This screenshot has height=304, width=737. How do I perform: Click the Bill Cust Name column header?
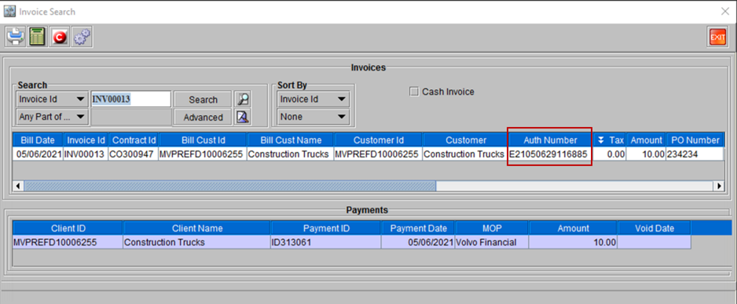[290, 140]
